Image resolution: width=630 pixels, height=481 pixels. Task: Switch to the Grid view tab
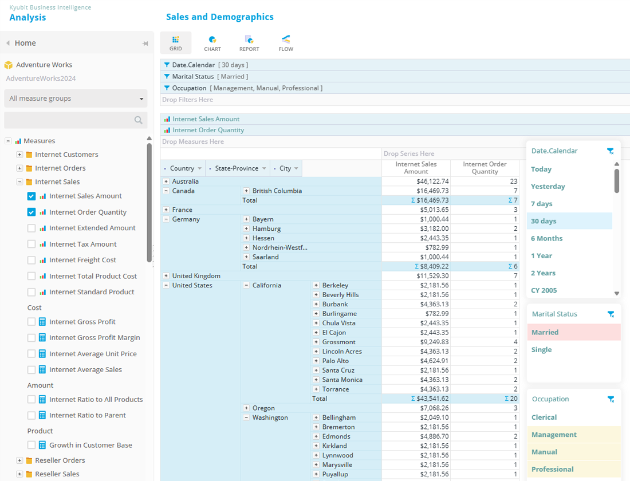176,43
